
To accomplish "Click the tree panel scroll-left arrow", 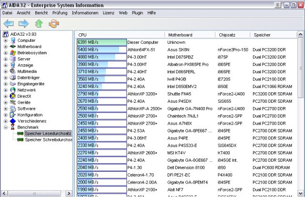I will pos(4,193).
